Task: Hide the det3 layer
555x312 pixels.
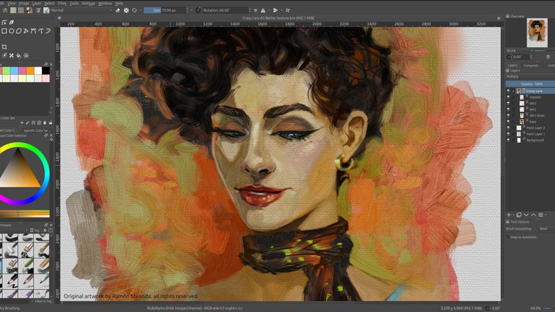Action: 509,103
